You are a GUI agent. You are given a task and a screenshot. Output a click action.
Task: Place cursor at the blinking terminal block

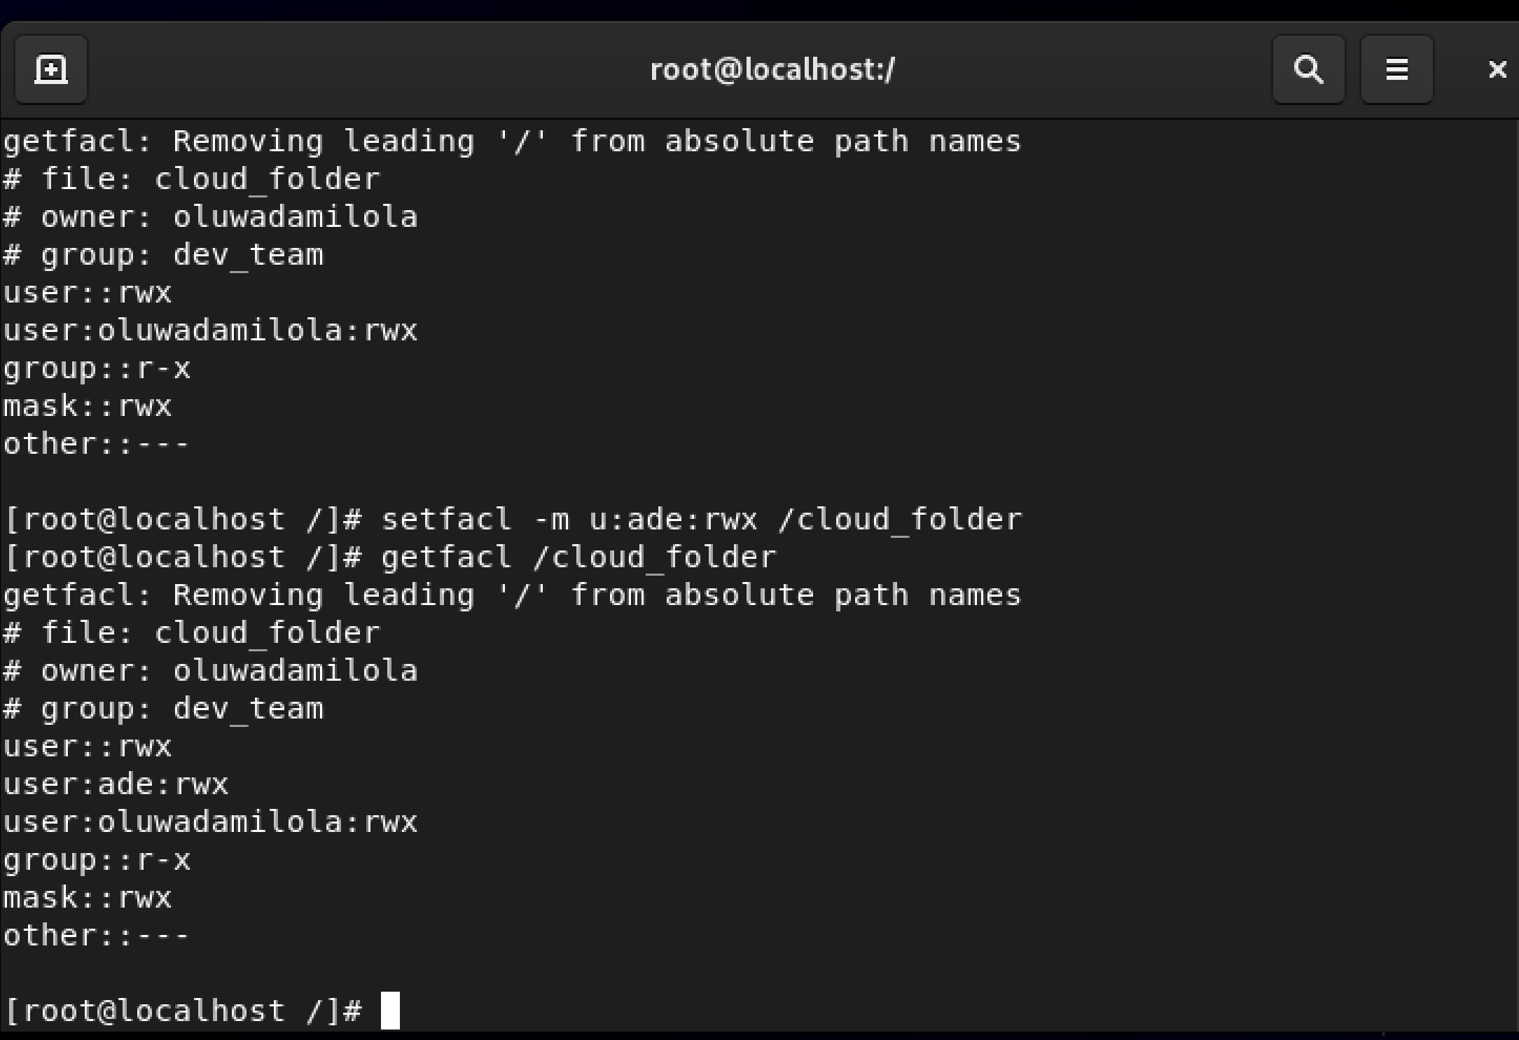[390, 1011]
